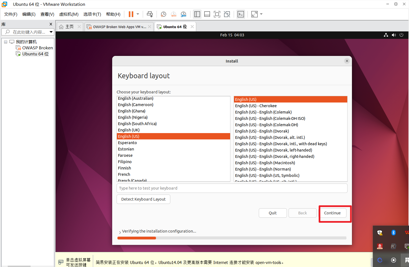The height and width of the screenshot is (267, 409).
Task: Click the revert to snapshot icon
Action: pyautogui.click(x=173, y=14)
